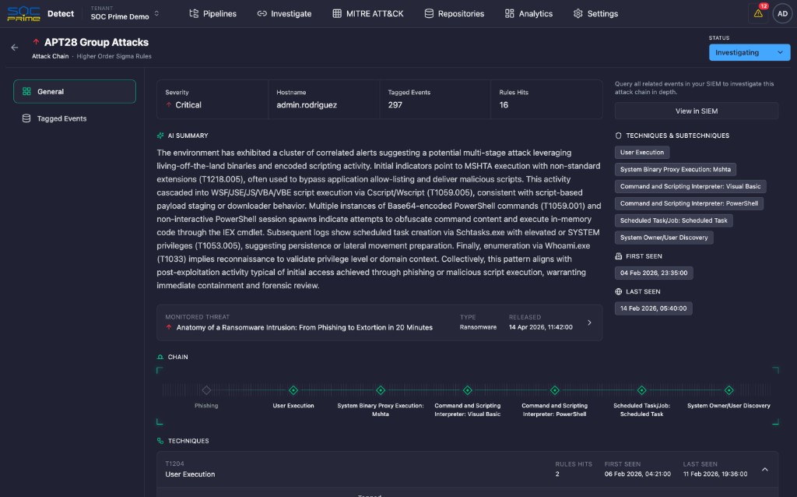Viewport: 797px width, 497px height.
Task: Open the Investigating status dropdown
Action: (750, 52)
